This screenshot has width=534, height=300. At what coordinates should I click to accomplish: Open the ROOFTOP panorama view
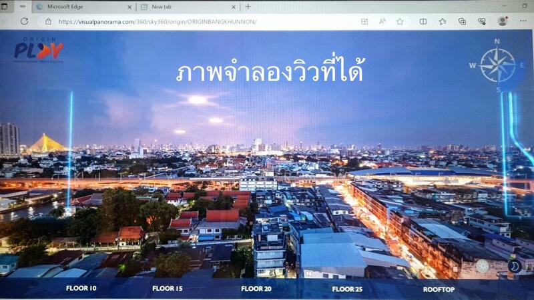(439, 289)
